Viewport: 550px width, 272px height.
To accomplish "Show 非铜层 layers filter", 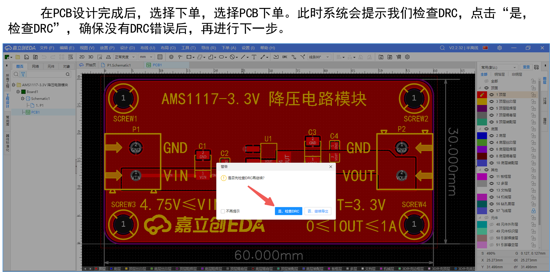I will [x=517, y=74].
